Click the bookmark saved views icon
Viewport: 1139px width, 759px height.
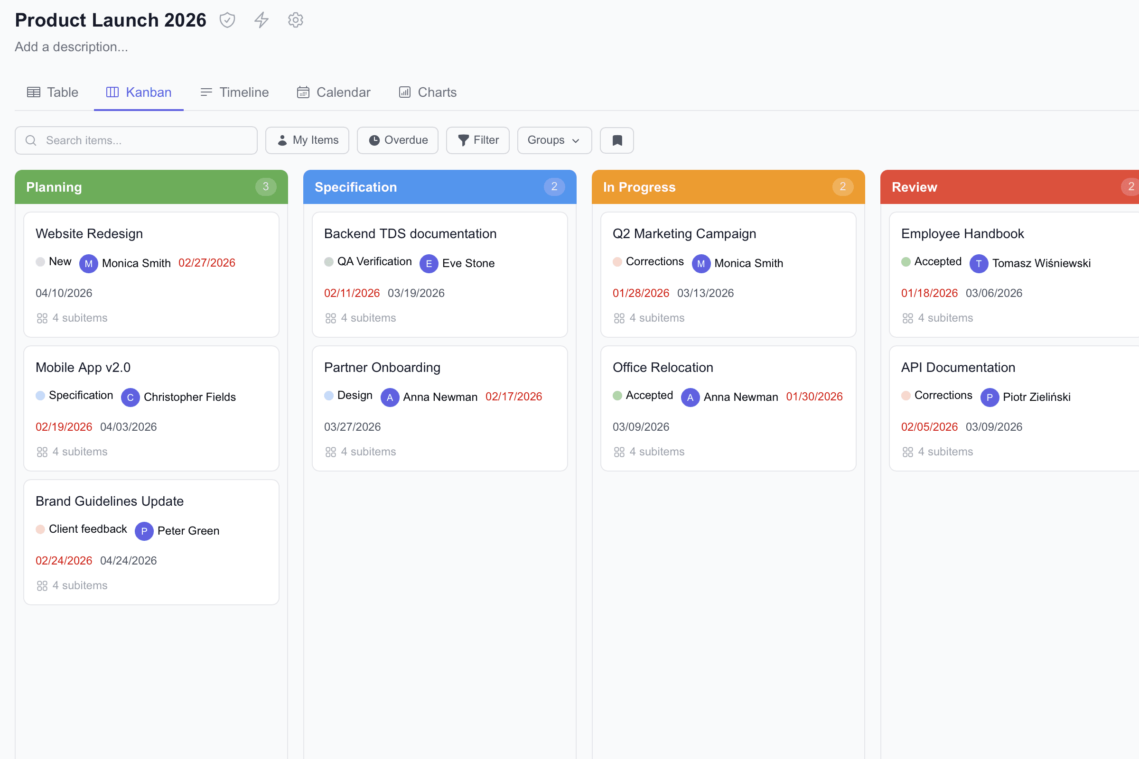(x=616, y=140)
